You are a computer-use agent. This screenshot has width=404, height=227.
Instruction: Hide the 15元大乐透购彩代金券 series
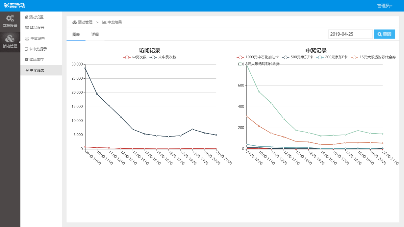[x=373, y=57]
